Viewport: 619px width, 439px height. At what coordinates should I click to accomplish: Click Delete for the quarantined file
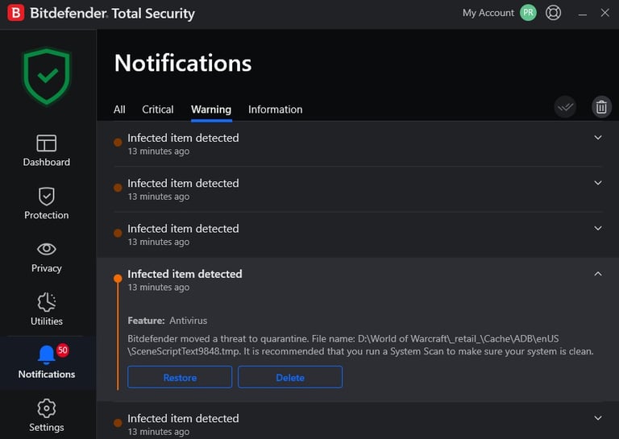[290, 377]
